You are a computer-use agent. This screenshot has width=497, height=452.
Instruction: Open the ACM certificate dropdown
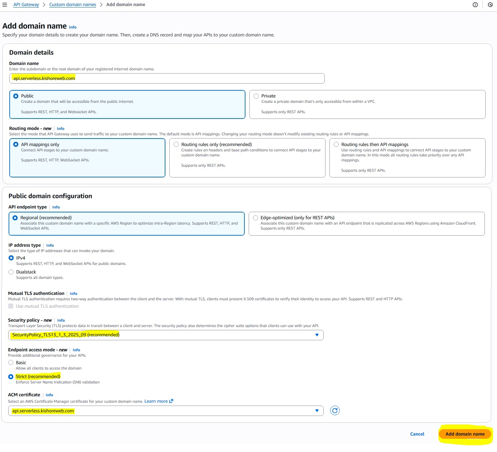[x=166, y=411]
